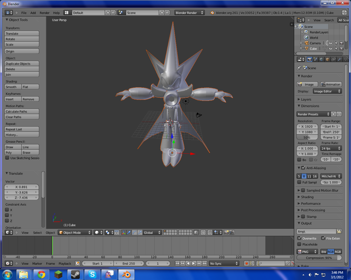Open the Global orientation dropdown
Image resolution: width=351 pixels, height=280 pixels.
click(152, 232)
